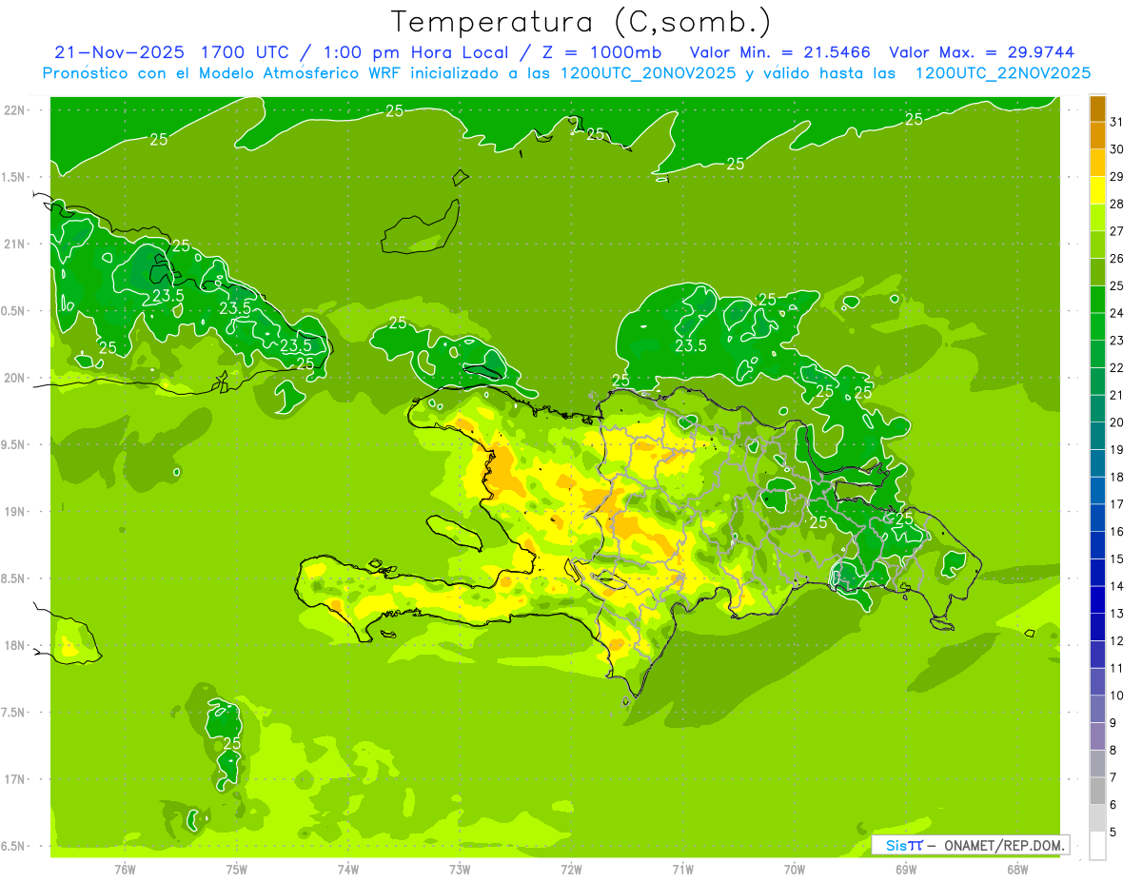This screenshot has height=882, width=1142.
Task: Click the '30' value on the colour scale
Action: coord(1117,149)
